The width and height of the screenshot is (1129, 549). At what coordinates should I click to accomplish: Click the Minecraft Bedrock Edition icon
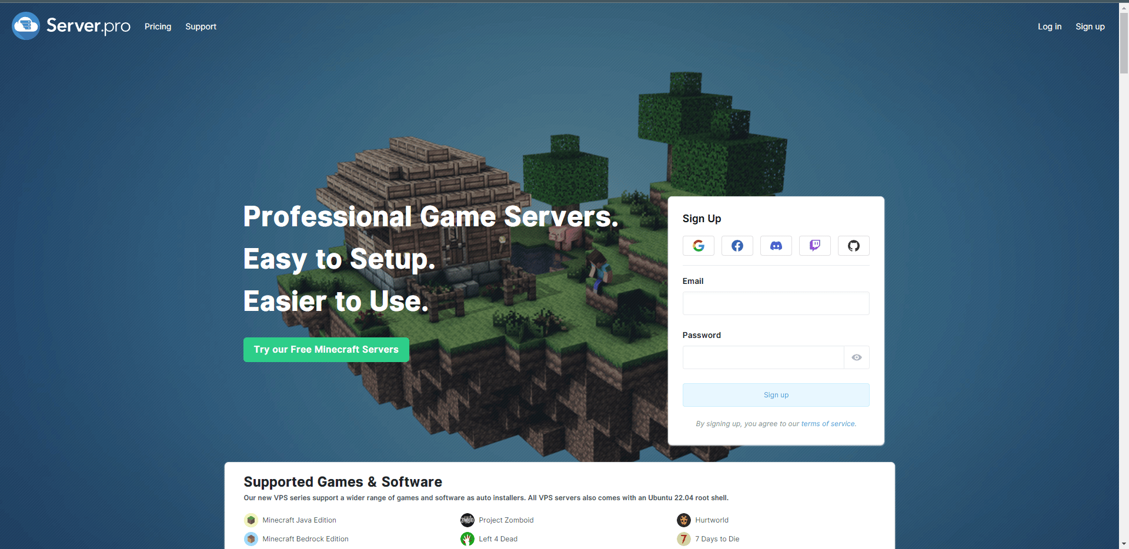tap(251, 539)
